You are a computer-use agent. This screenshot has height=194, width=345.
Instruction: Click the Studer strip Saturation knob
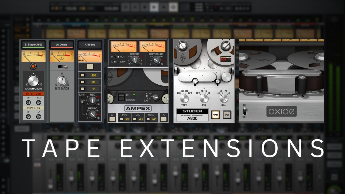point(33,81)
